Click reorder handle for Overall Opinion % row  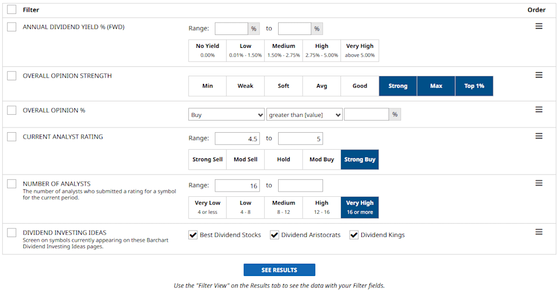[539, 109]
